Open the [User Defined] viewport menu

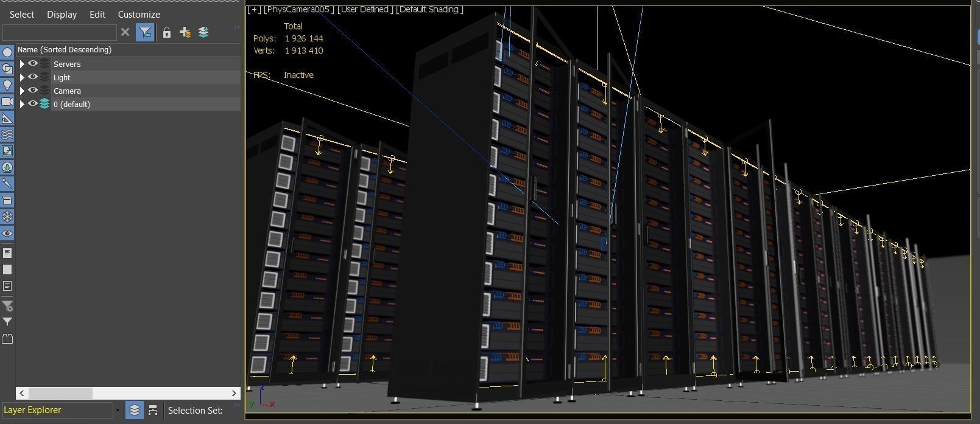tap(365, 9)
